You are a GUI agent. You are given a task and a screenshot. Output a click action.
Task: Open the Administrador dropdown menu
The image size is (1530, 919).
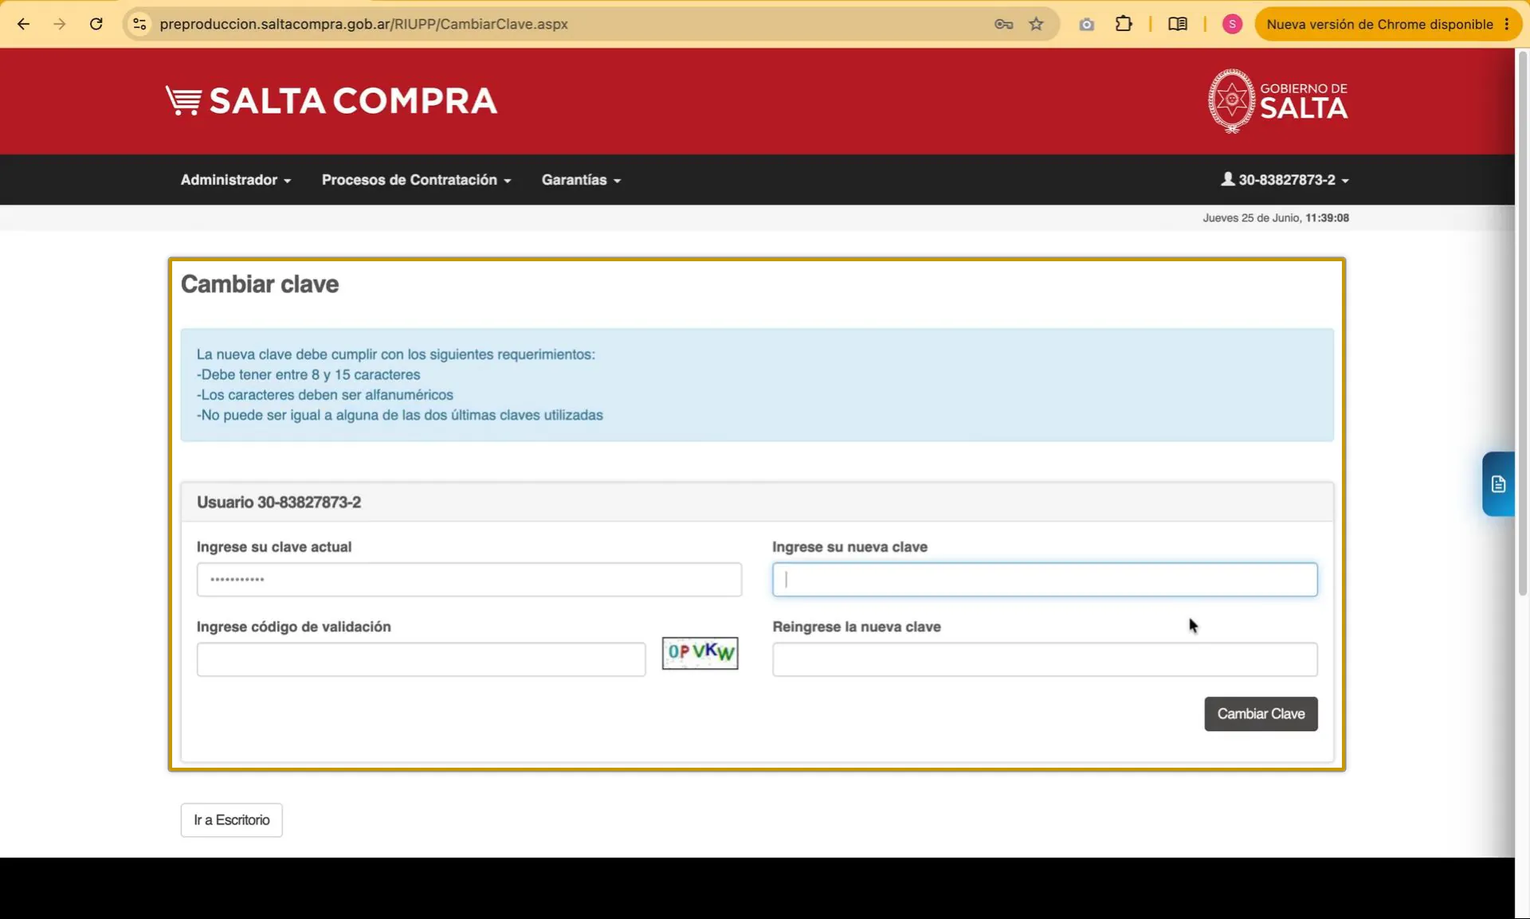[236, 180]
